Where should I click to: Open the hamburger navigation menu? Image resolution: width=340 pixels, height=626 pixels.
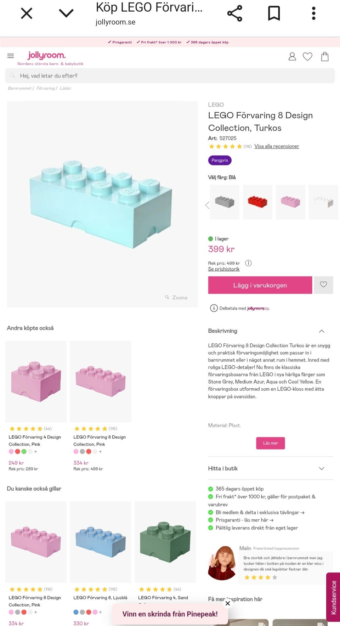11,56
